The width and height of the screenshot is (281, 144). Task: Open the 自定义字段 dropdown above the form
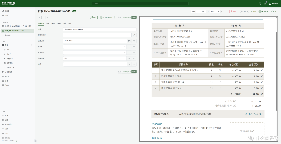[x=108, y=17]
